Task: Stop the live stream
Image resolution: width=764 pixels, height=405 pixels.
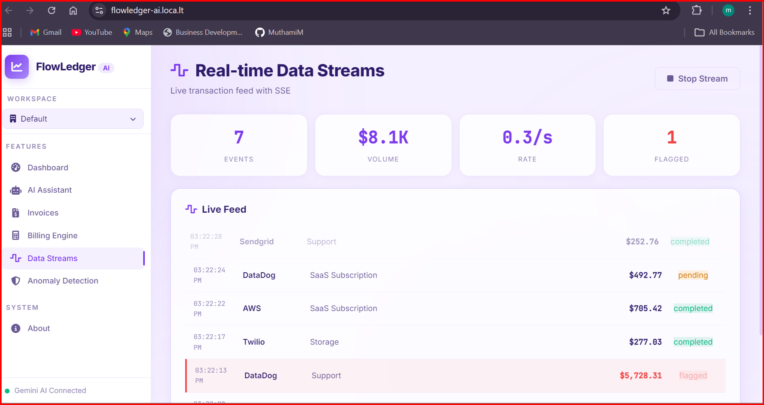Action: tap(697, 79)
